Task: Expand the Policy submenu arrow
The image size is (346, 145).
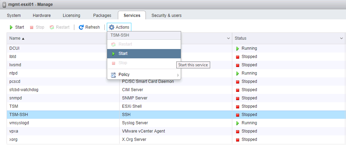Action: 178,75
